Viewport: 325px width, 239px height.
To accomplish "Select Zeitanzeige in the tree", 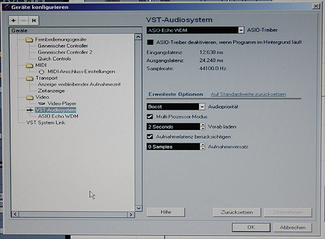I will tap(51, 91).
